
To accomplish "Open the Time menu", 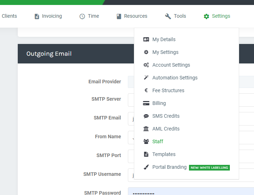I will coord(93,16).
